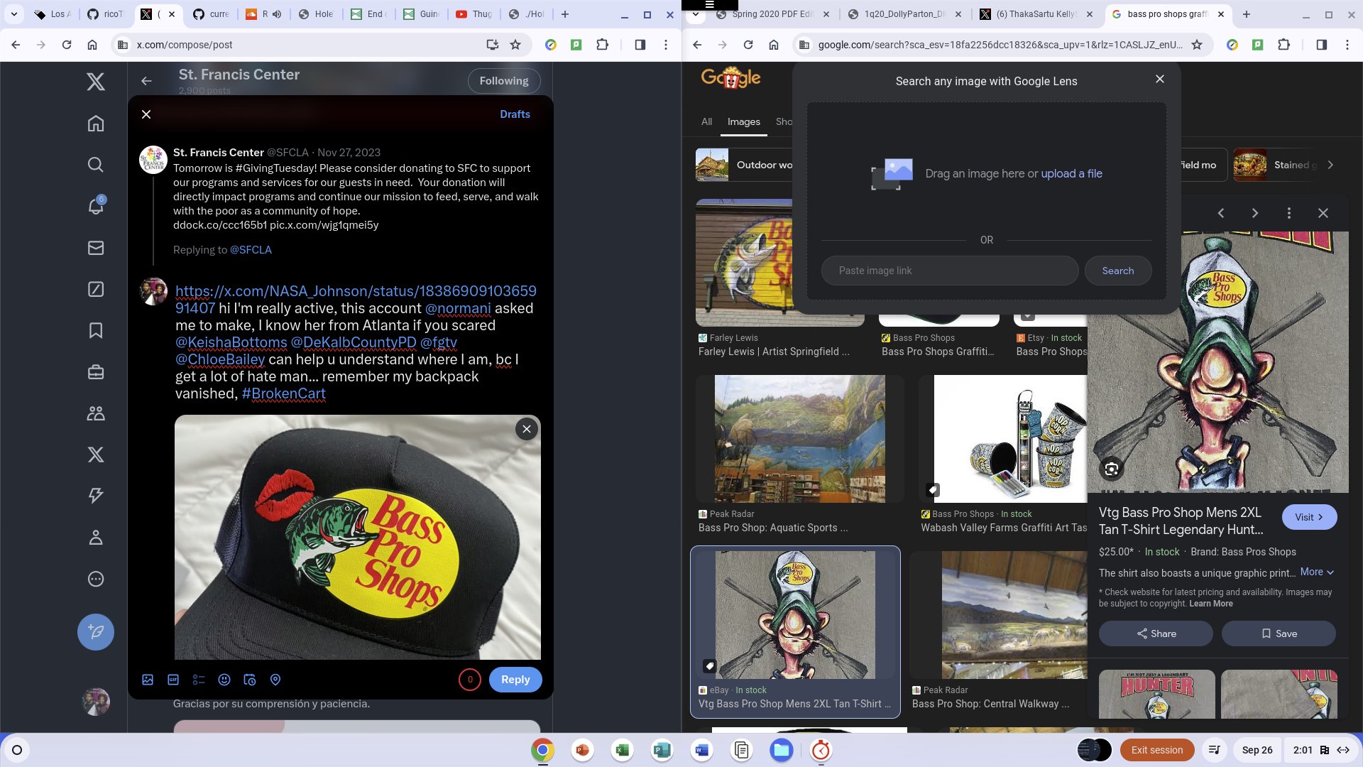Viewport: 1363px width, 767px height.
Task: Open Drafts in compose dialog
Action: 515,114
